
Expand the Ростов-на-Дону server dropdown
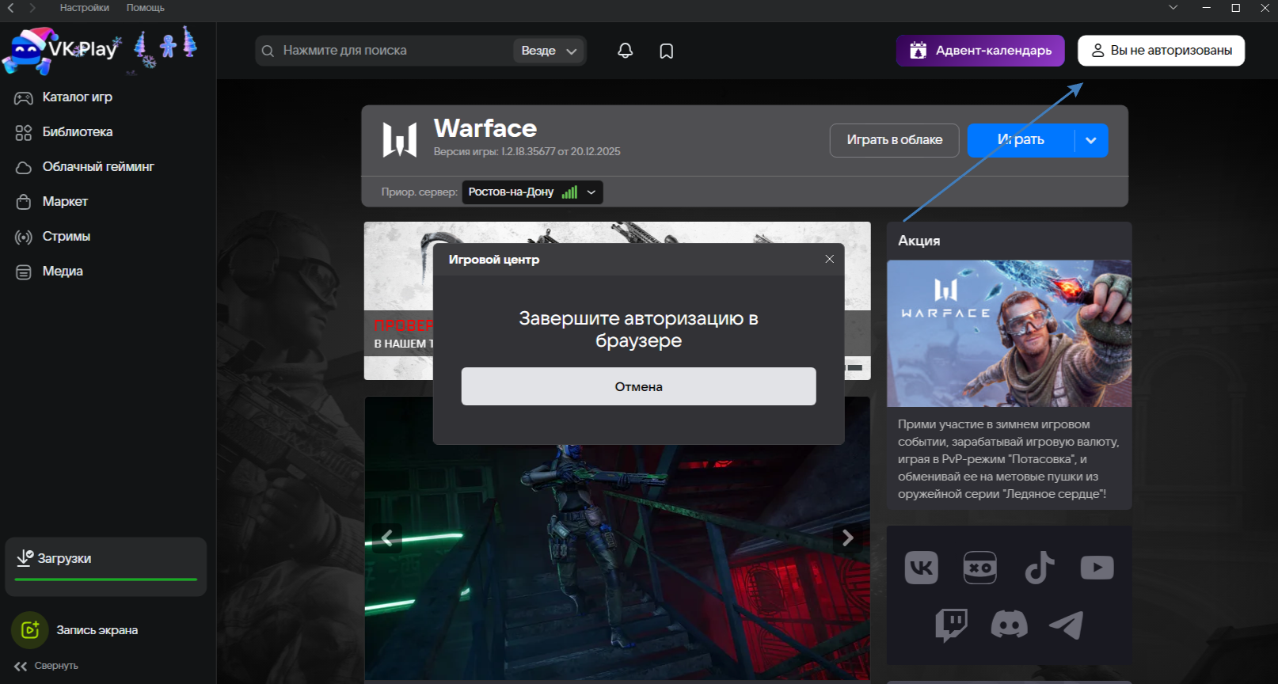(532, 192)
